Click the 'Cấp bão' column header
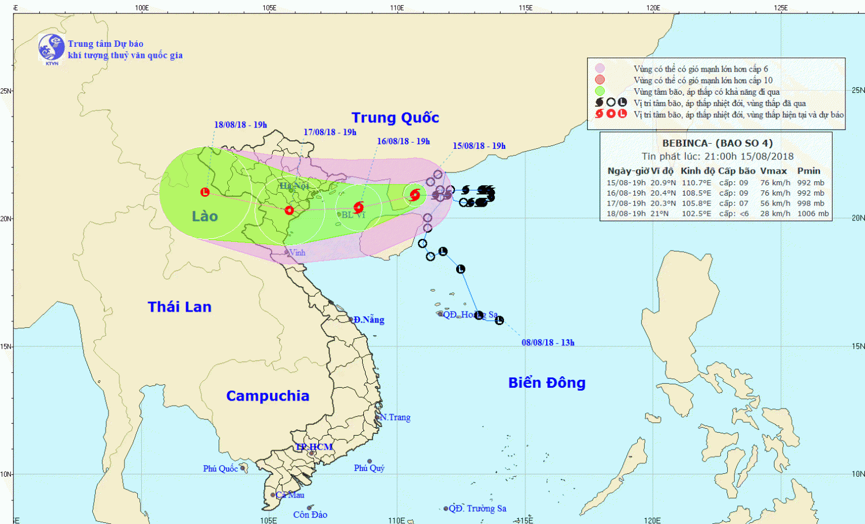The image size is (865, 524). [737, 171]
